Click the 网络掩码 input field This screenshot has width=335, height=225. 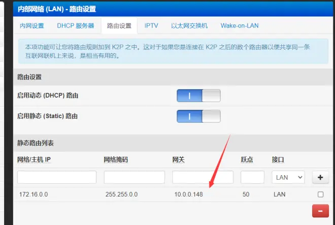point(135,177)
